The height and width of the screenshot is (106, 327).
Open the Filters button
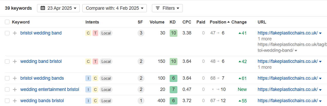click(x=167, y=8)
